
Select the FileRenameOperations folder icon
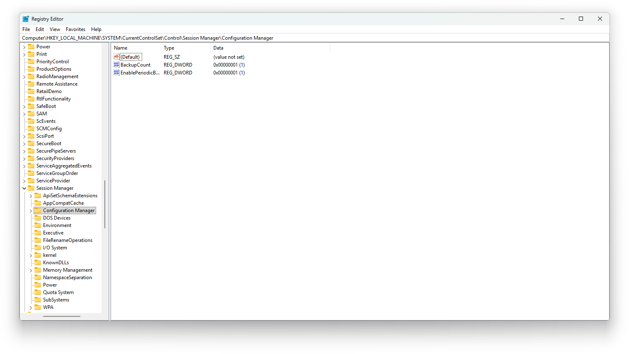point(38,240)
